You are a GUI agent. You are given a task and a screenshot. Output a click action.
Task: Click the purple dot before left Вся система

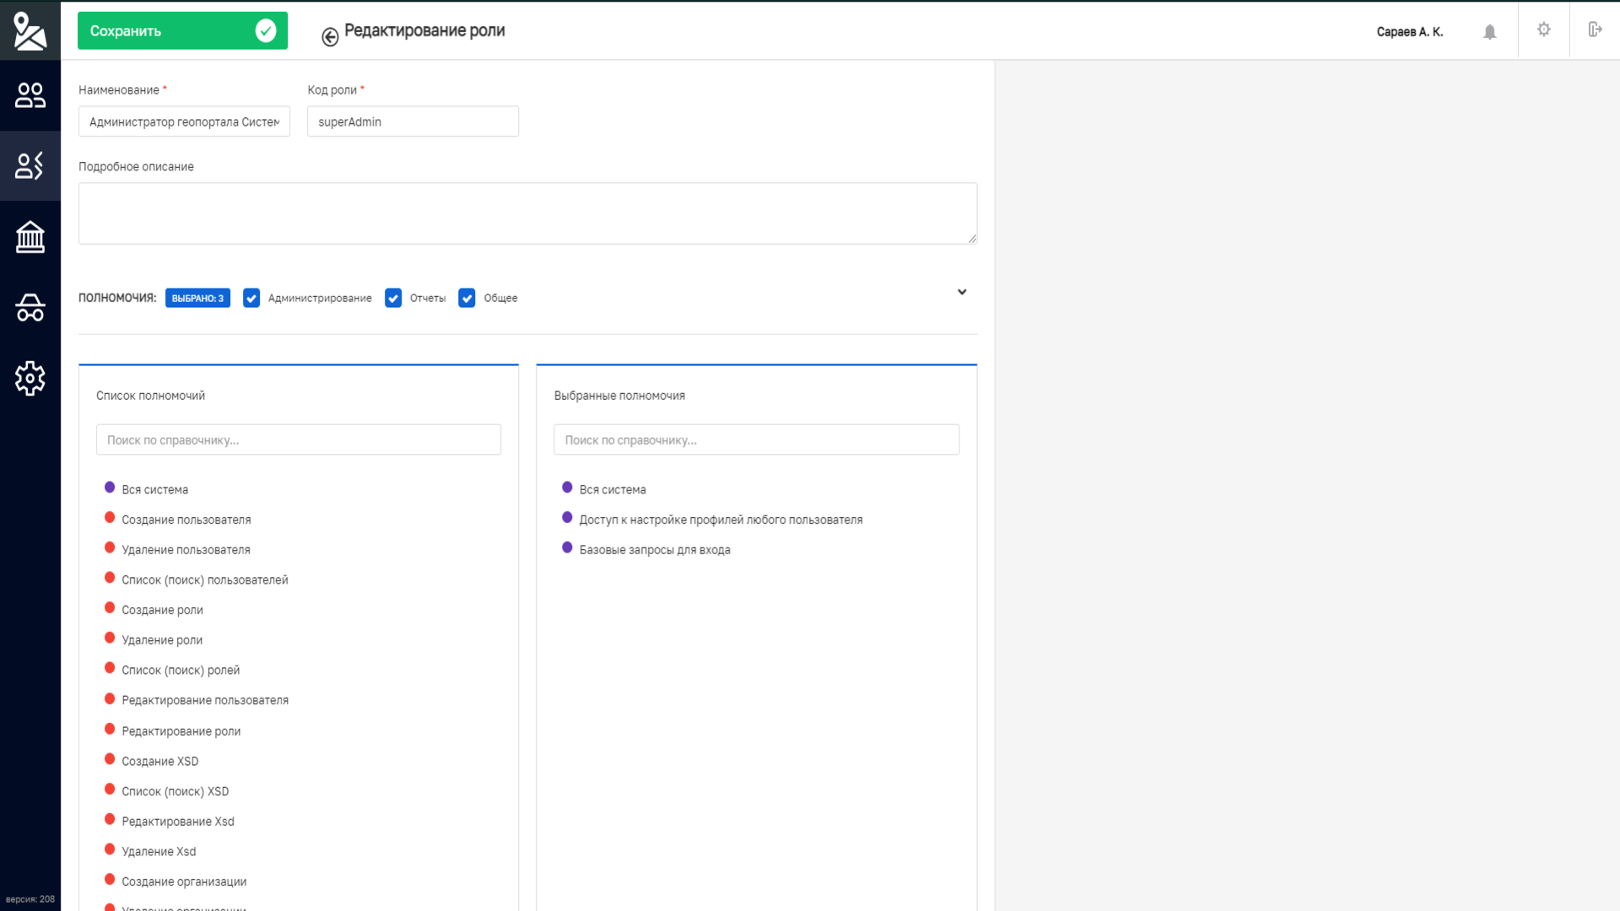110,487
